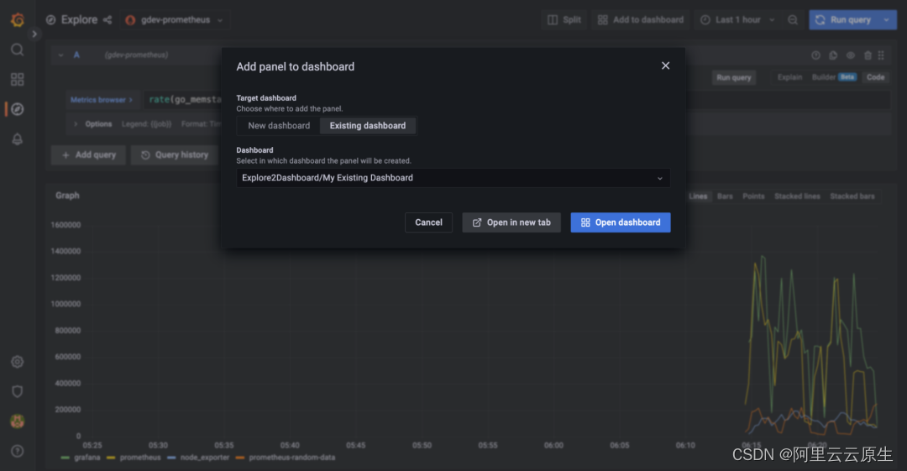Click the delete query trash icon
Screen dimensions: 907x471
pos(868,55)
